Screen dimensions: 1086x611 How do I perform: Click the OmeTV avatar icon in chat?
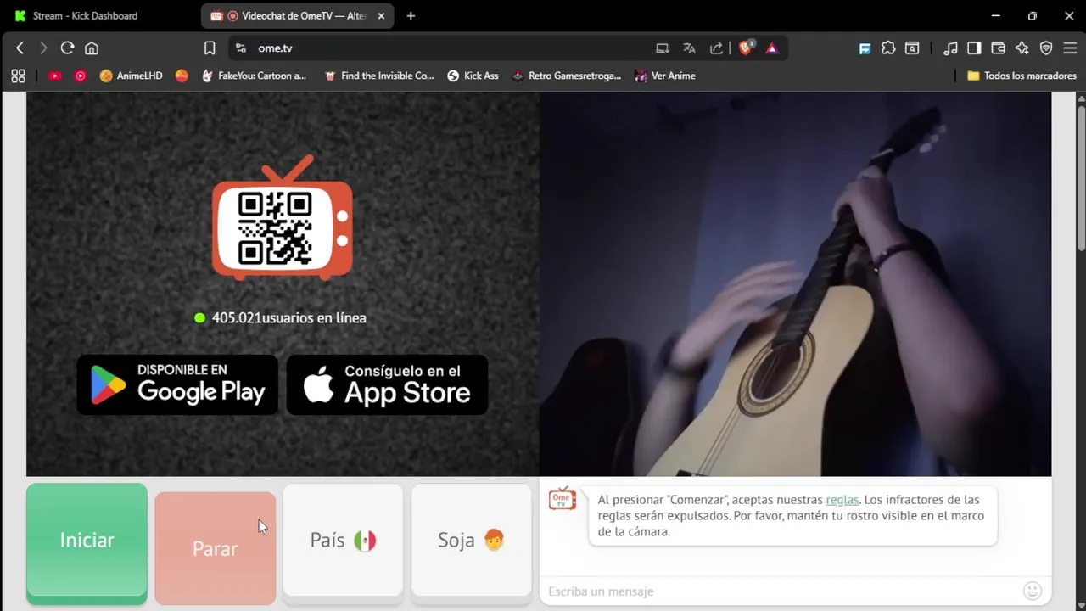[x=562, y=499]
